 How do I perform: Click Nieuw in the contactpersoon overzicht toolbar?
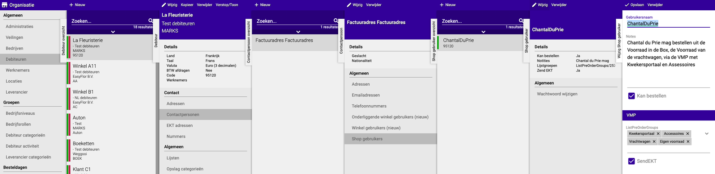click(262, 5)
